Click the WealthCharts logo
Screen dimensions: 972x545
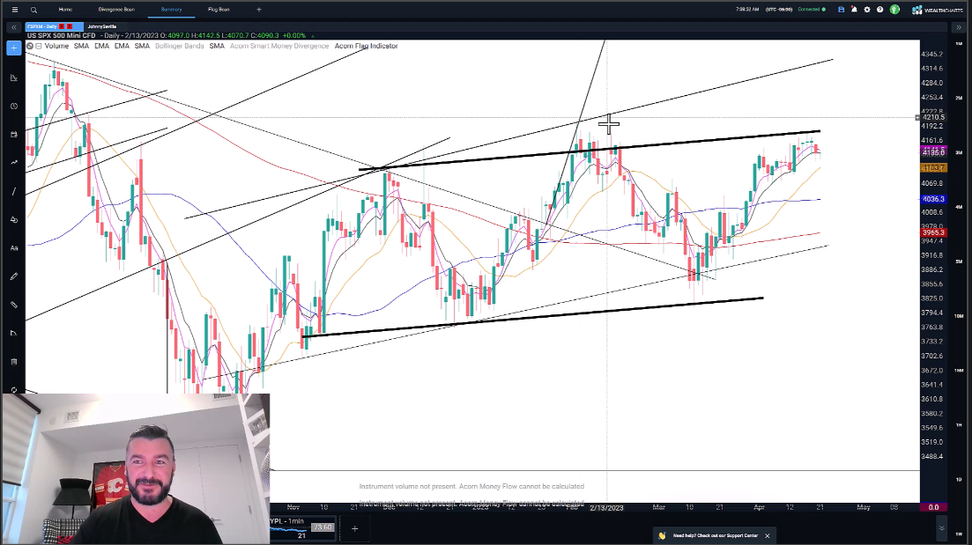pyautogui.click(x=938, y=10)
